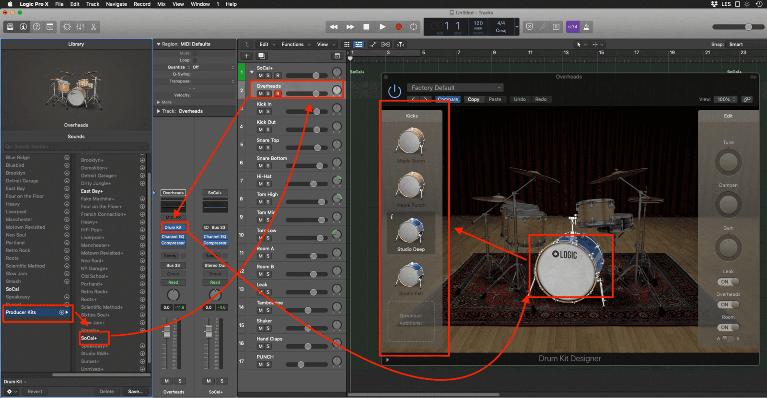The width and height of the screenshot is (767, 398).
Task: Toggle the Overheads ON switch in Edit panel
Action: coord(728,304)
